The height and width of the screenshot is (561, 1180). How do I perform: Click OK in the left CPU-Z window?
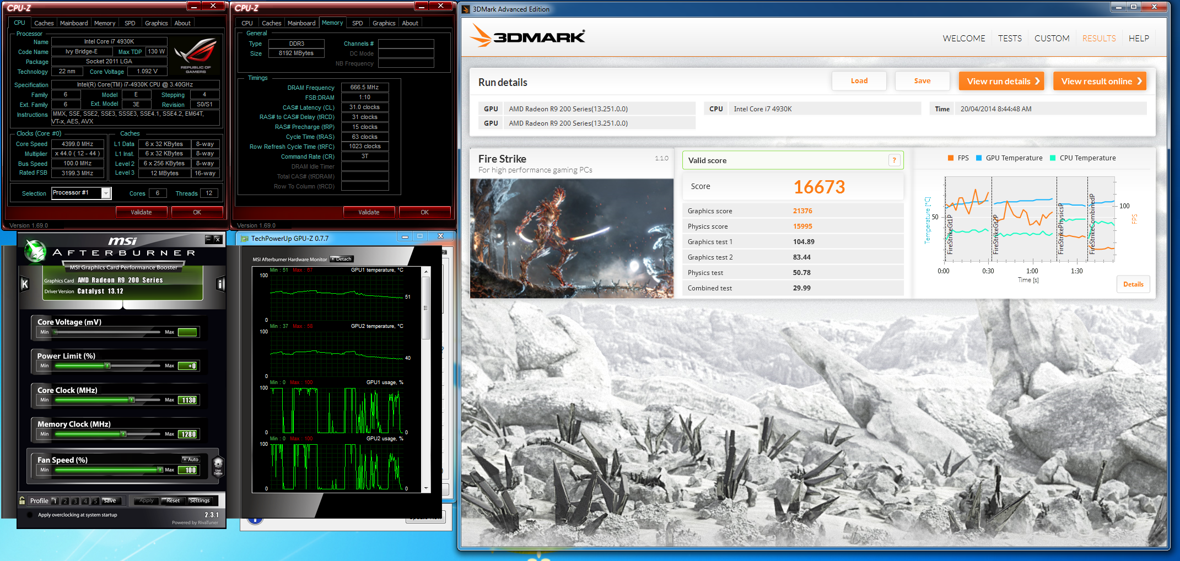(197, 212)
